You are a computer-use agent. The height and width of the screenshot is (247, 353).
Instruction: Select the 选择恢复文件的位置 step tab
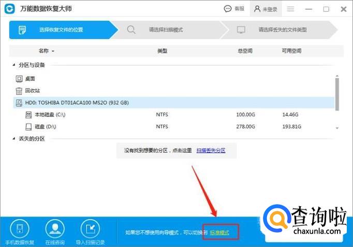coord(64,30)
